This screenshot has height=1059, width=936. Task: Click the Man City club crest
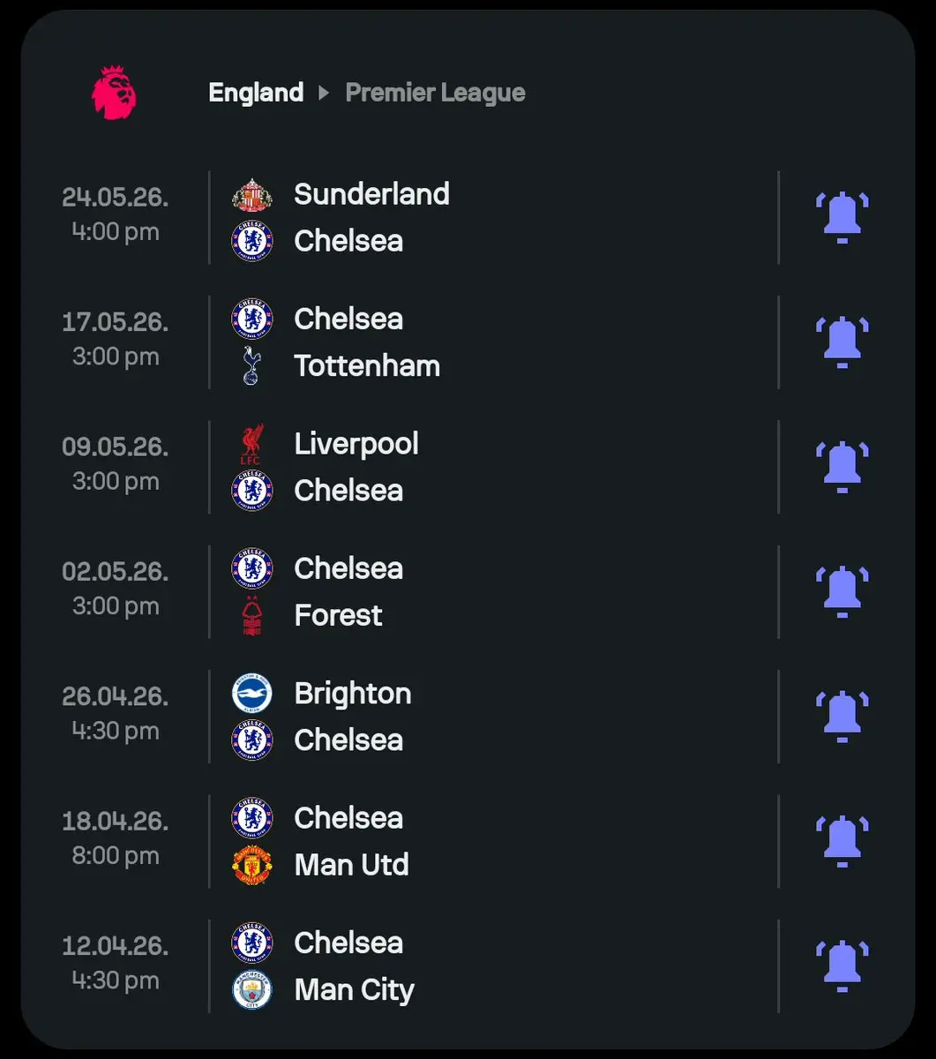251,990
